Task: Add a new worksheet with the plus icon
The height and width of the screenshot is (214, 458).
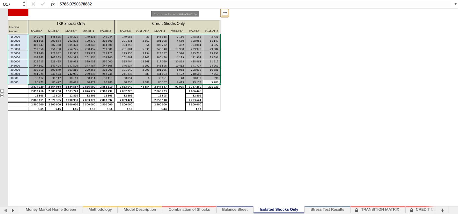Action: (x=442, y=210)
